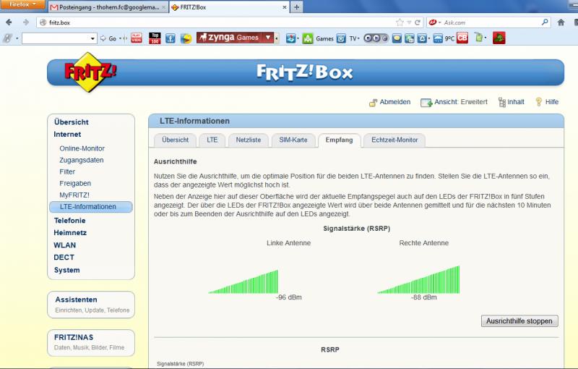Click the alarm clock toolbar icon
Screen dimensions: 578x369
point(341,38)
